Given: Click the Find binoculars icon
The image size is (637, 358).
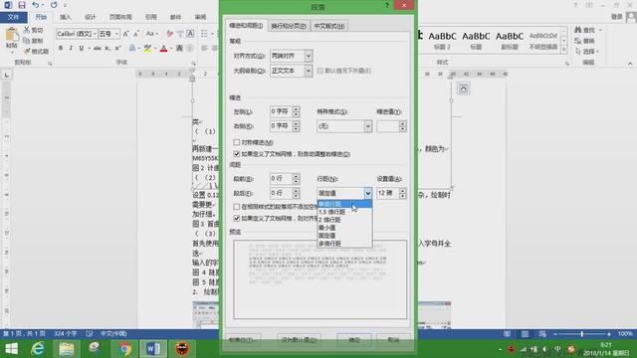Looking at the screenshot, I should 577,30.
